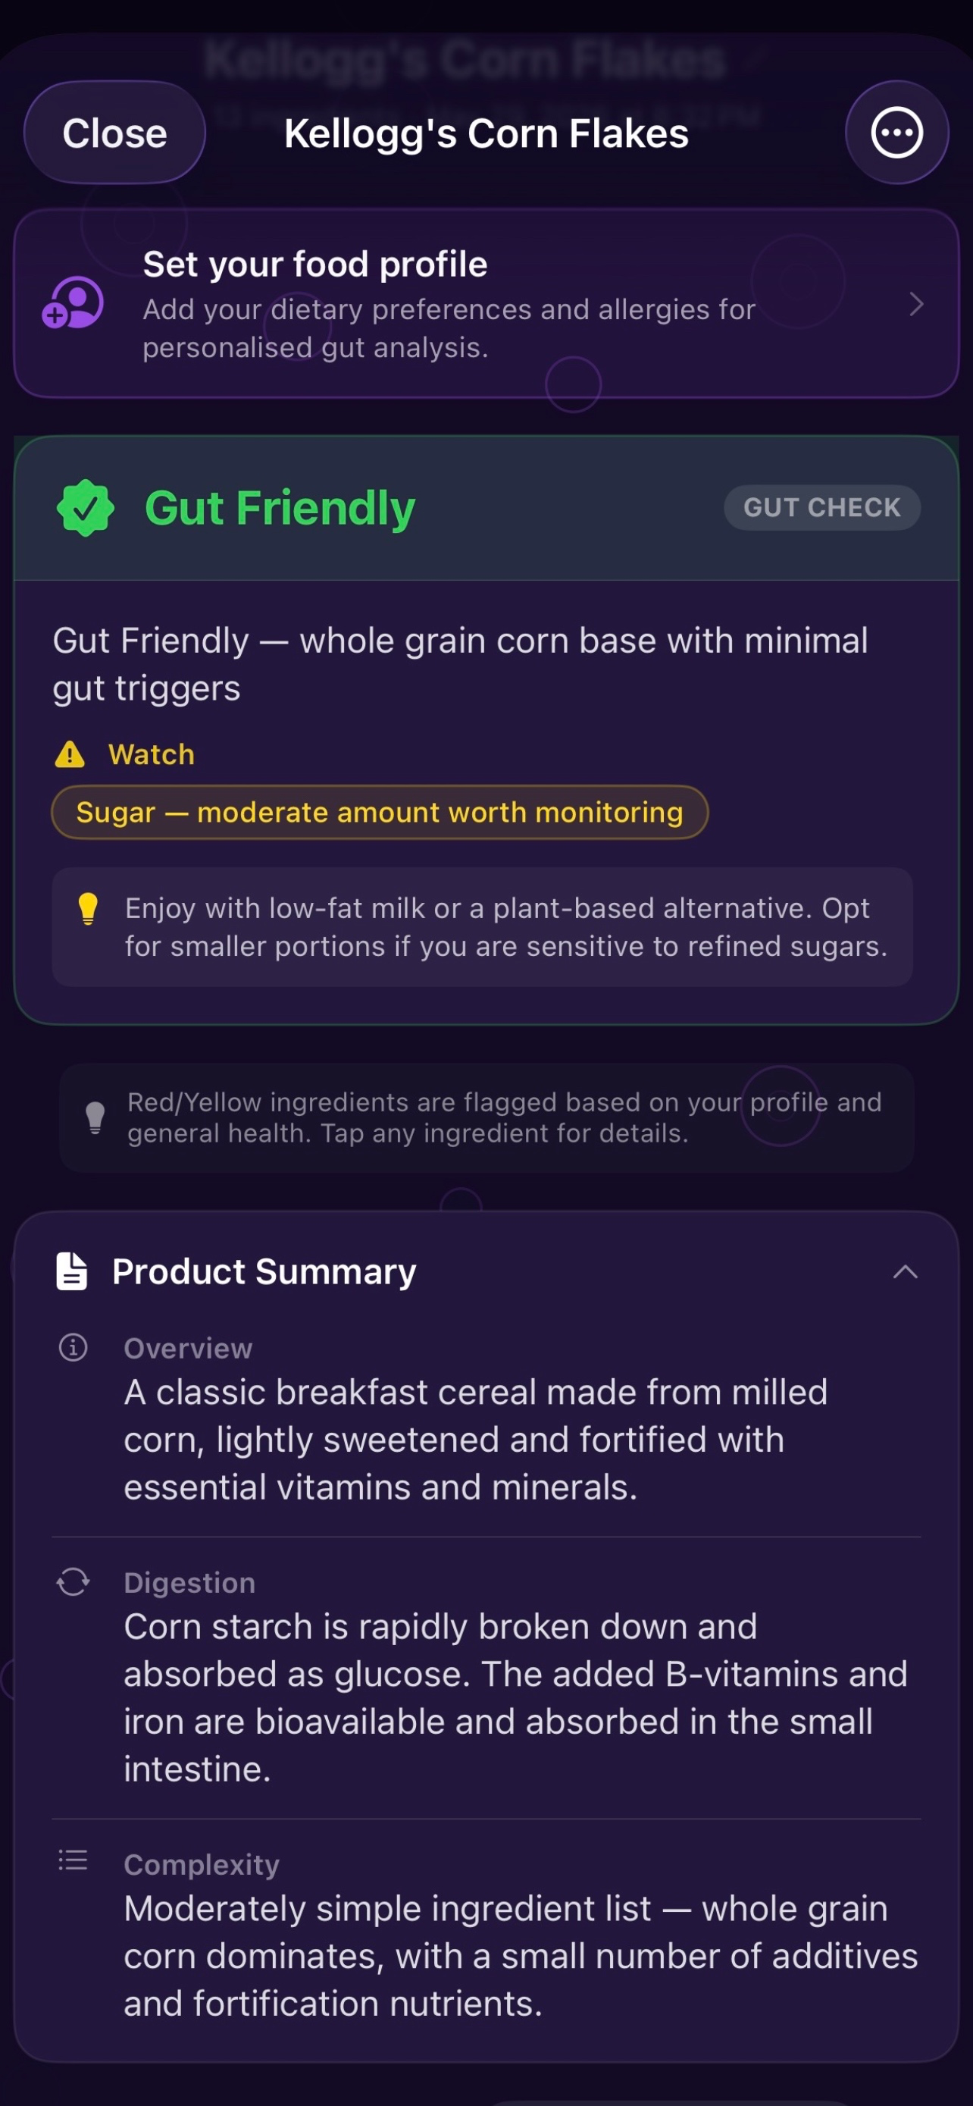973x2106 pixels.
Task: Tap the grey lightbulb beside ingredient flag note
Action: coord(95,1117)
